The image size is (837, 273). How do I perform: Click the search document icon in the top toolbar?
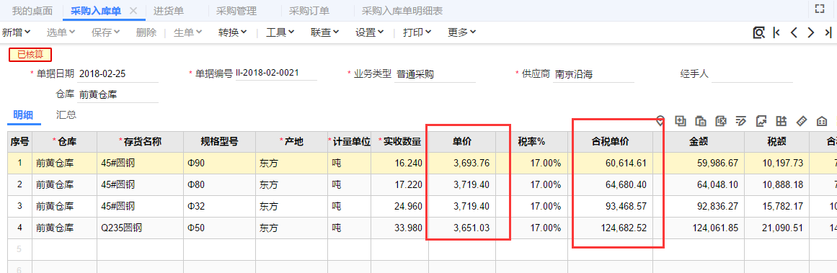point(758,32)
